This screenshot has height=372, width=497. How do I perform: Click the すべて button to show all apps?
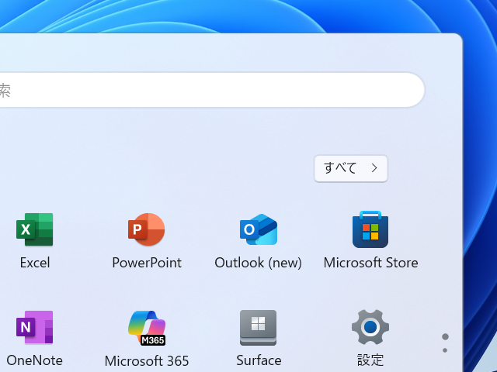click(351, 168)
